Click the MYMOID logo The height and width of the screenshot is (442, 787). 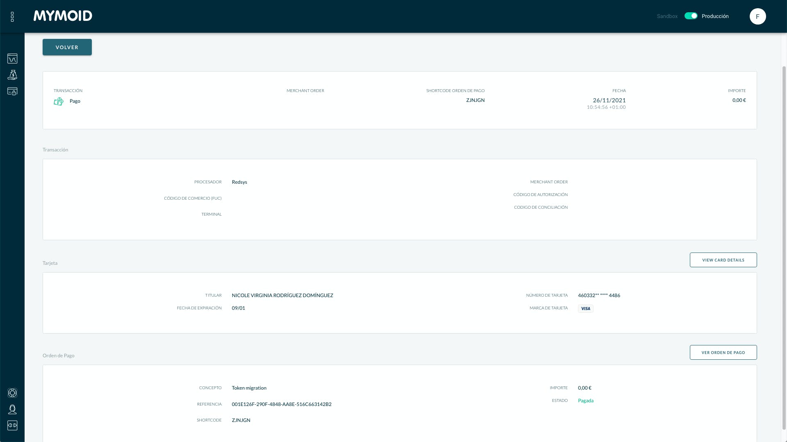(x=63, y=16)
